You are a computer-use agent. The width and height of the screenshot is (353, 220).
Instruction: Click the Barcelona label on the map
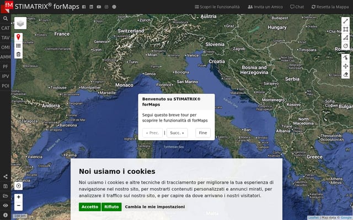tap(68, 125)
